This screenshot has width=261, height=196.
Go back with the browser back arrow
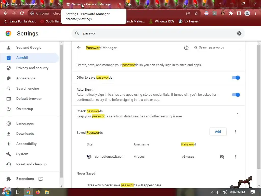(6, 13)
